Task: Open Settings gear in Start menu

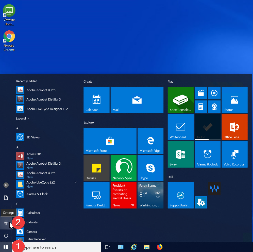Action: [x=6, y=223]
